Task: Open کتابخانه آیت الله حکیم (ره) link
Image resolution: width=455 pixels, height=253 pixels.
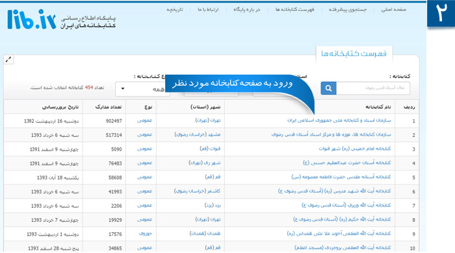Action: pyautogui.click(x=342, y=219)
